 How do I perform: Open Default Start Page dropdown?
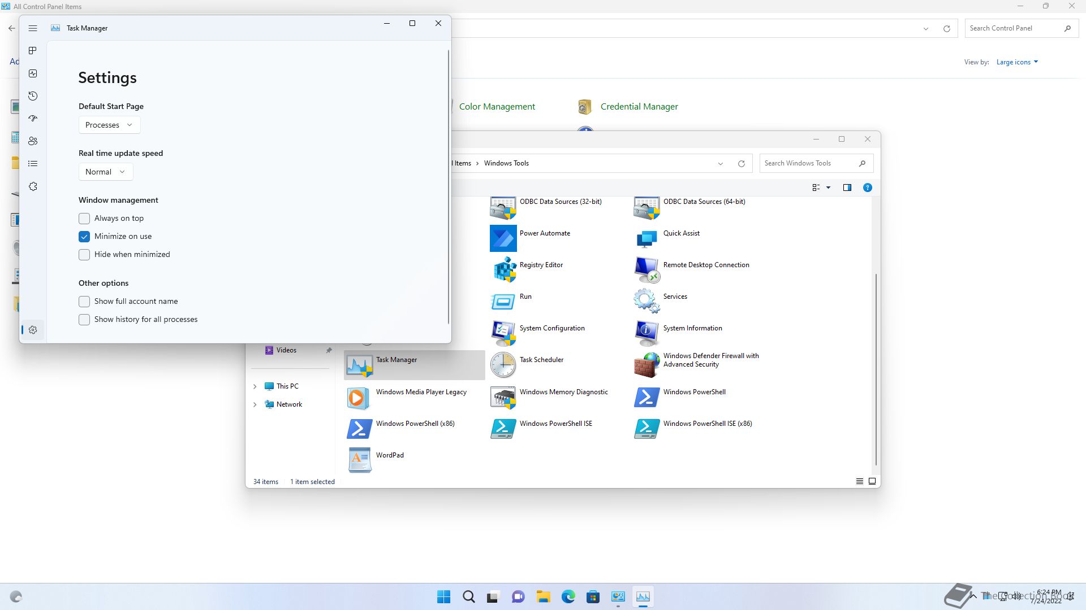[x=109, y=125]
